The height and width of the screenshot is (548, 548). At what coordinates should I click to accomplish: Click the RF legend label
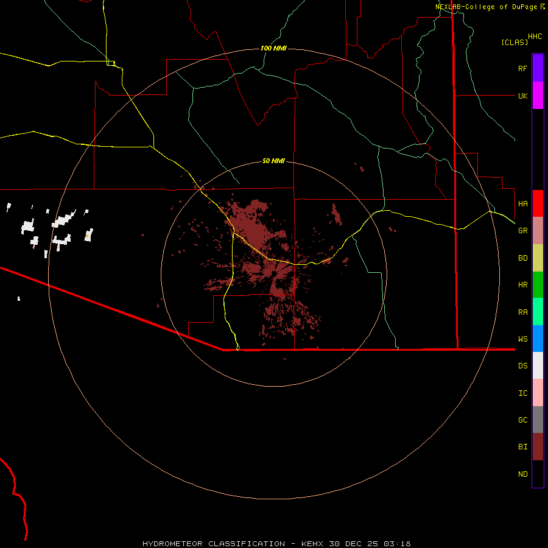click(522, 68)
